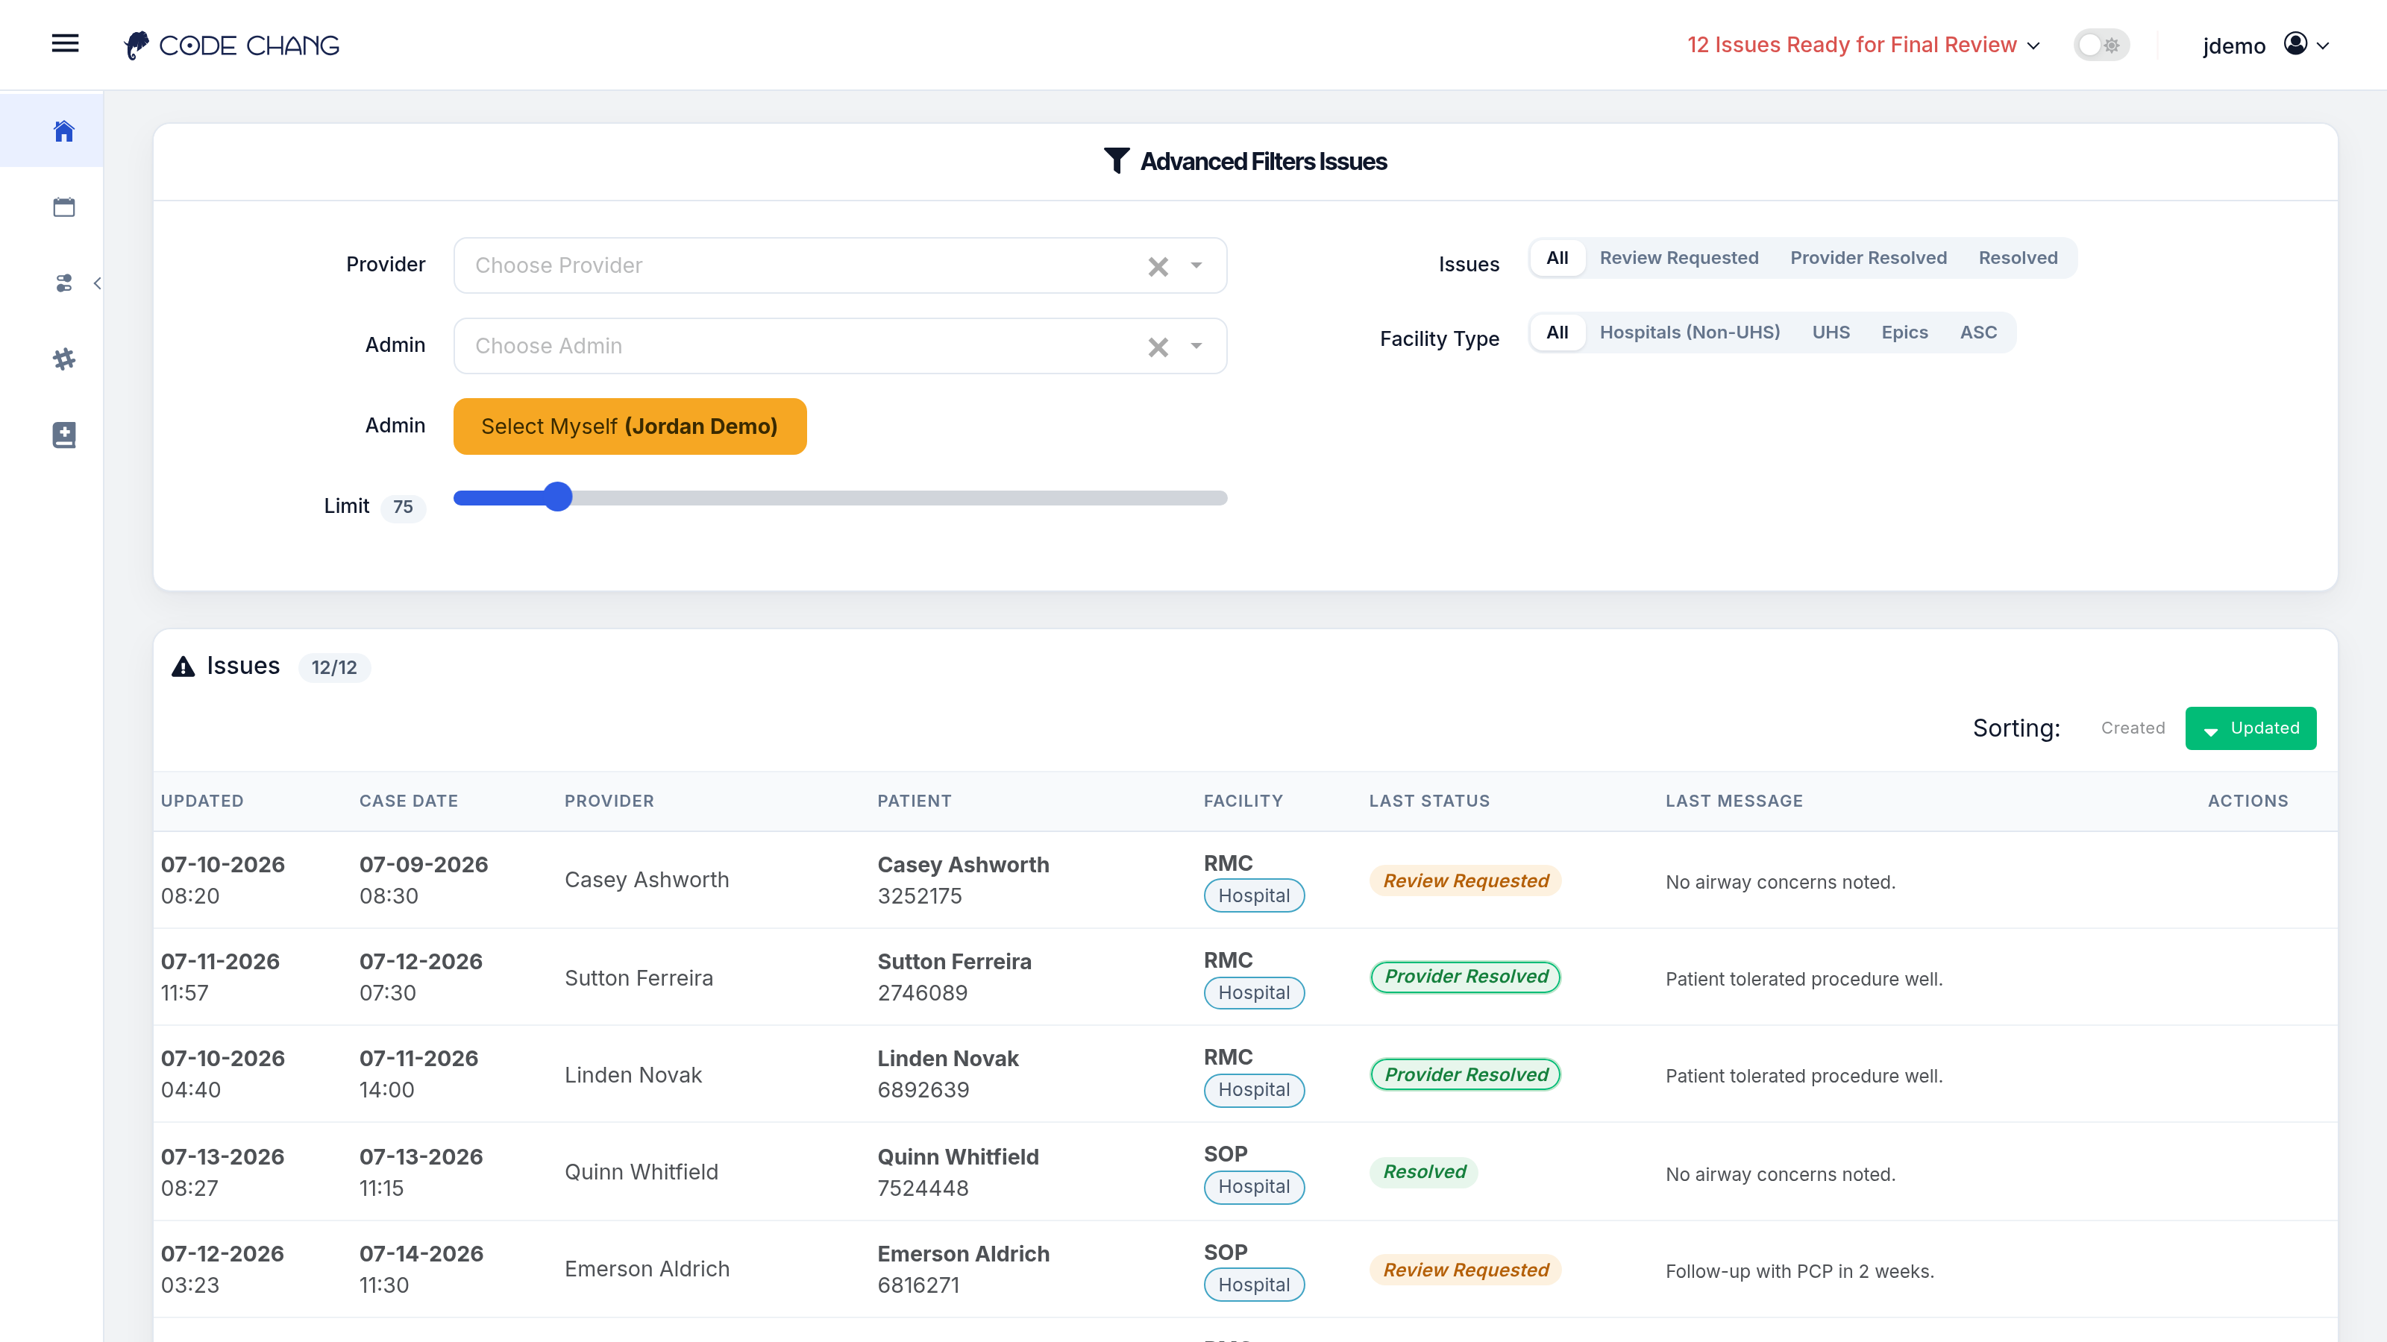This screenshot has height=1342, width=2387.
Task: Open the jdemo account dropdown chevron
Action: (2322, 45)
